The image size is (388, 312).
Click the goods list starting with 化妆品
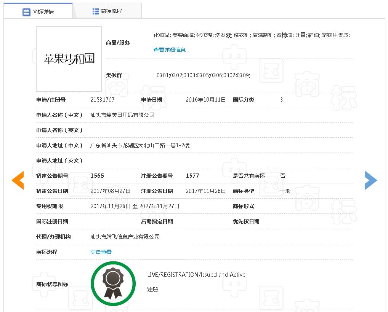(x=252, y=35)
